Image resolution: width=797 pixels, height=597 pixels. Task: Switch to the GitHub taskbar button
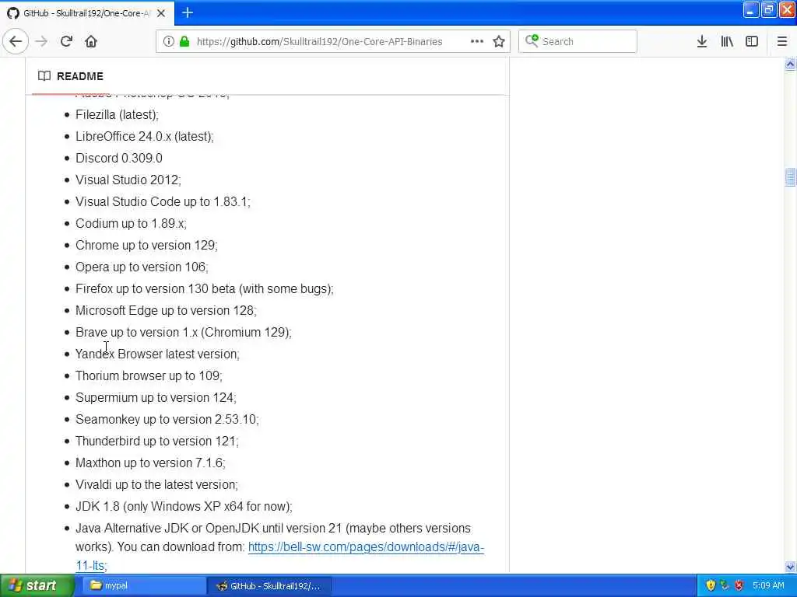[270, 585]
